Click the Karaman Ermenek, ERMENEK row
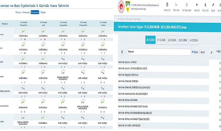Image resolution: width=221 pixels, height=131 pixels. coord(163,81)
